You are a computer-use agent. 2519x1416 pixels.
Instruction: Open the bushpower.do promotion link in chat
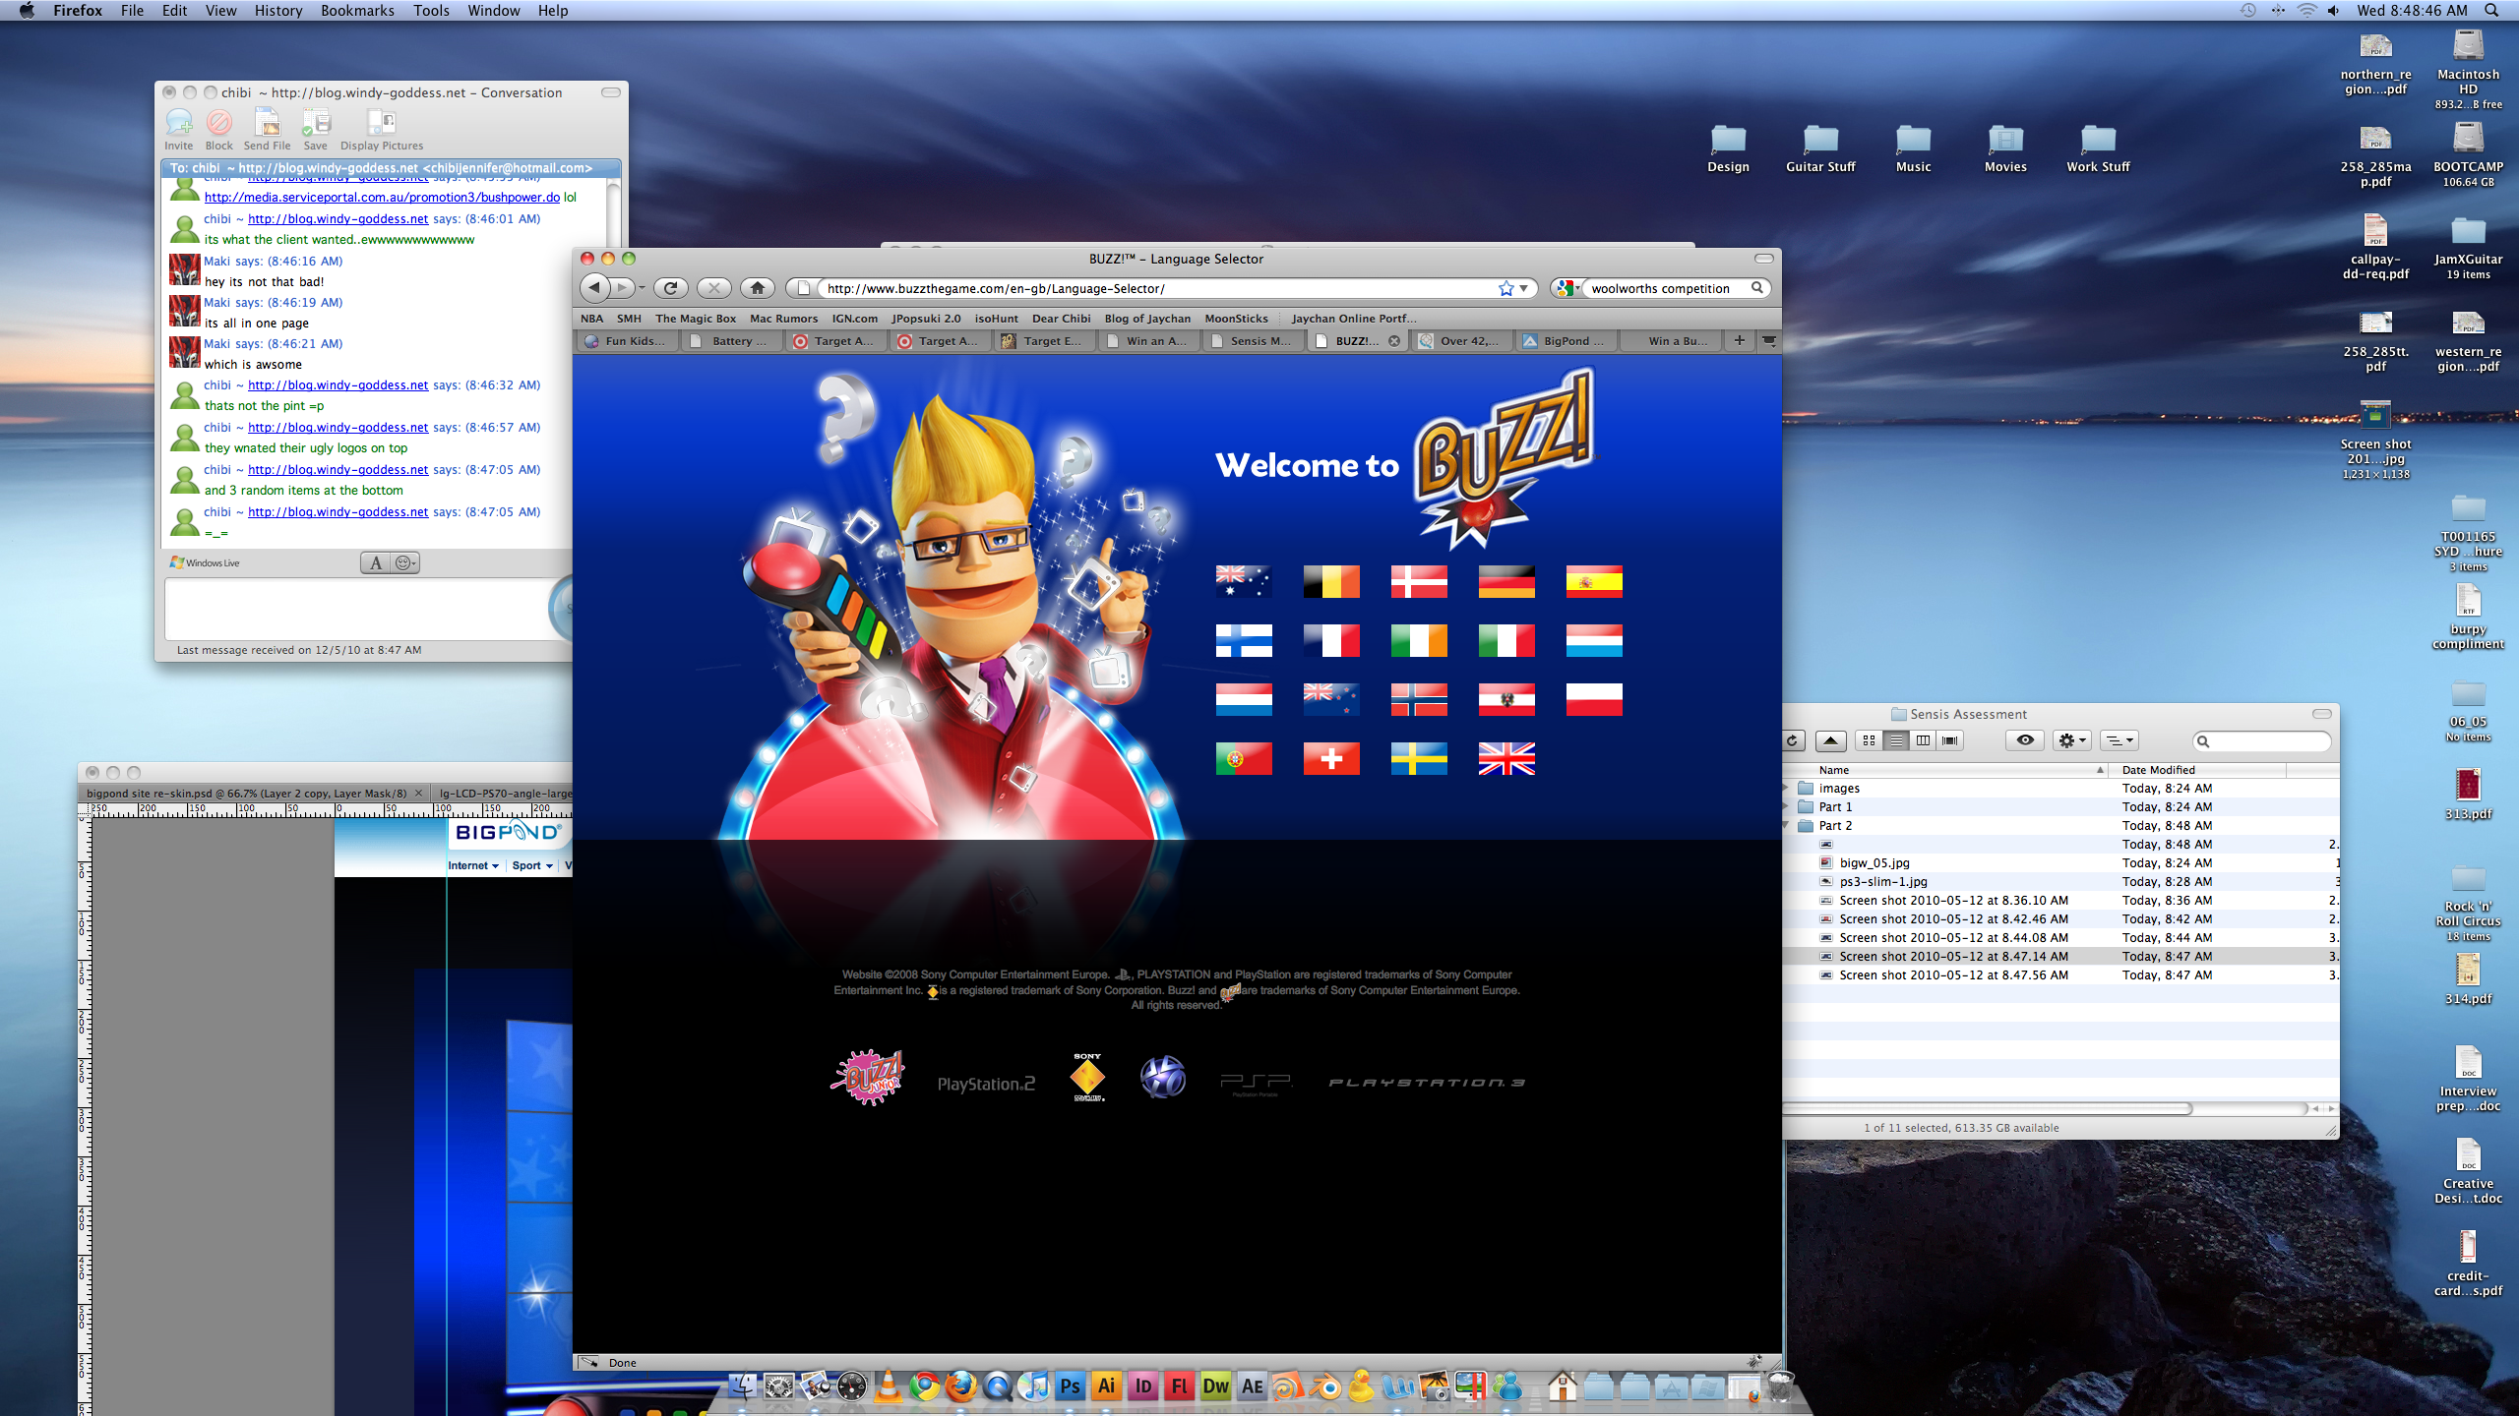tap(382, 198)
